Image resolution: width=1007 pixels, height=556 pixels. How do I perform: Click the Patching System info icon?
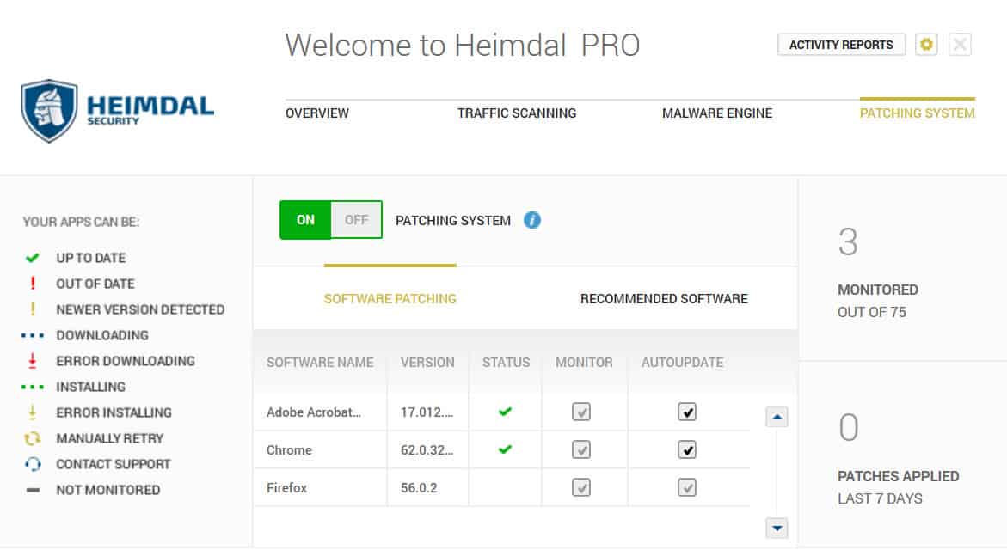[531, 220]
